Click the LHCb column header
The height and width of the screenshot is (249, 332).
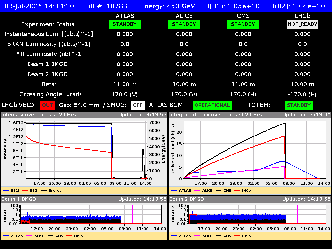[302, 16]
